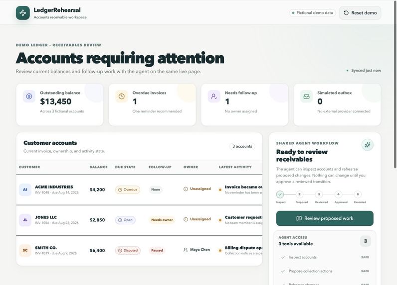Click the $2,850 balance cell

click(x=97, y=220)
